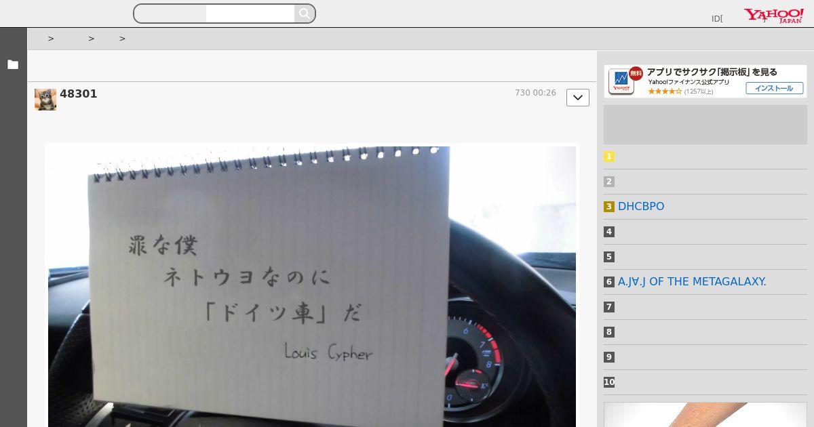Click rank badge number 1
The height and width of the screenshot is (427, 814).
(x=609, y=157)
